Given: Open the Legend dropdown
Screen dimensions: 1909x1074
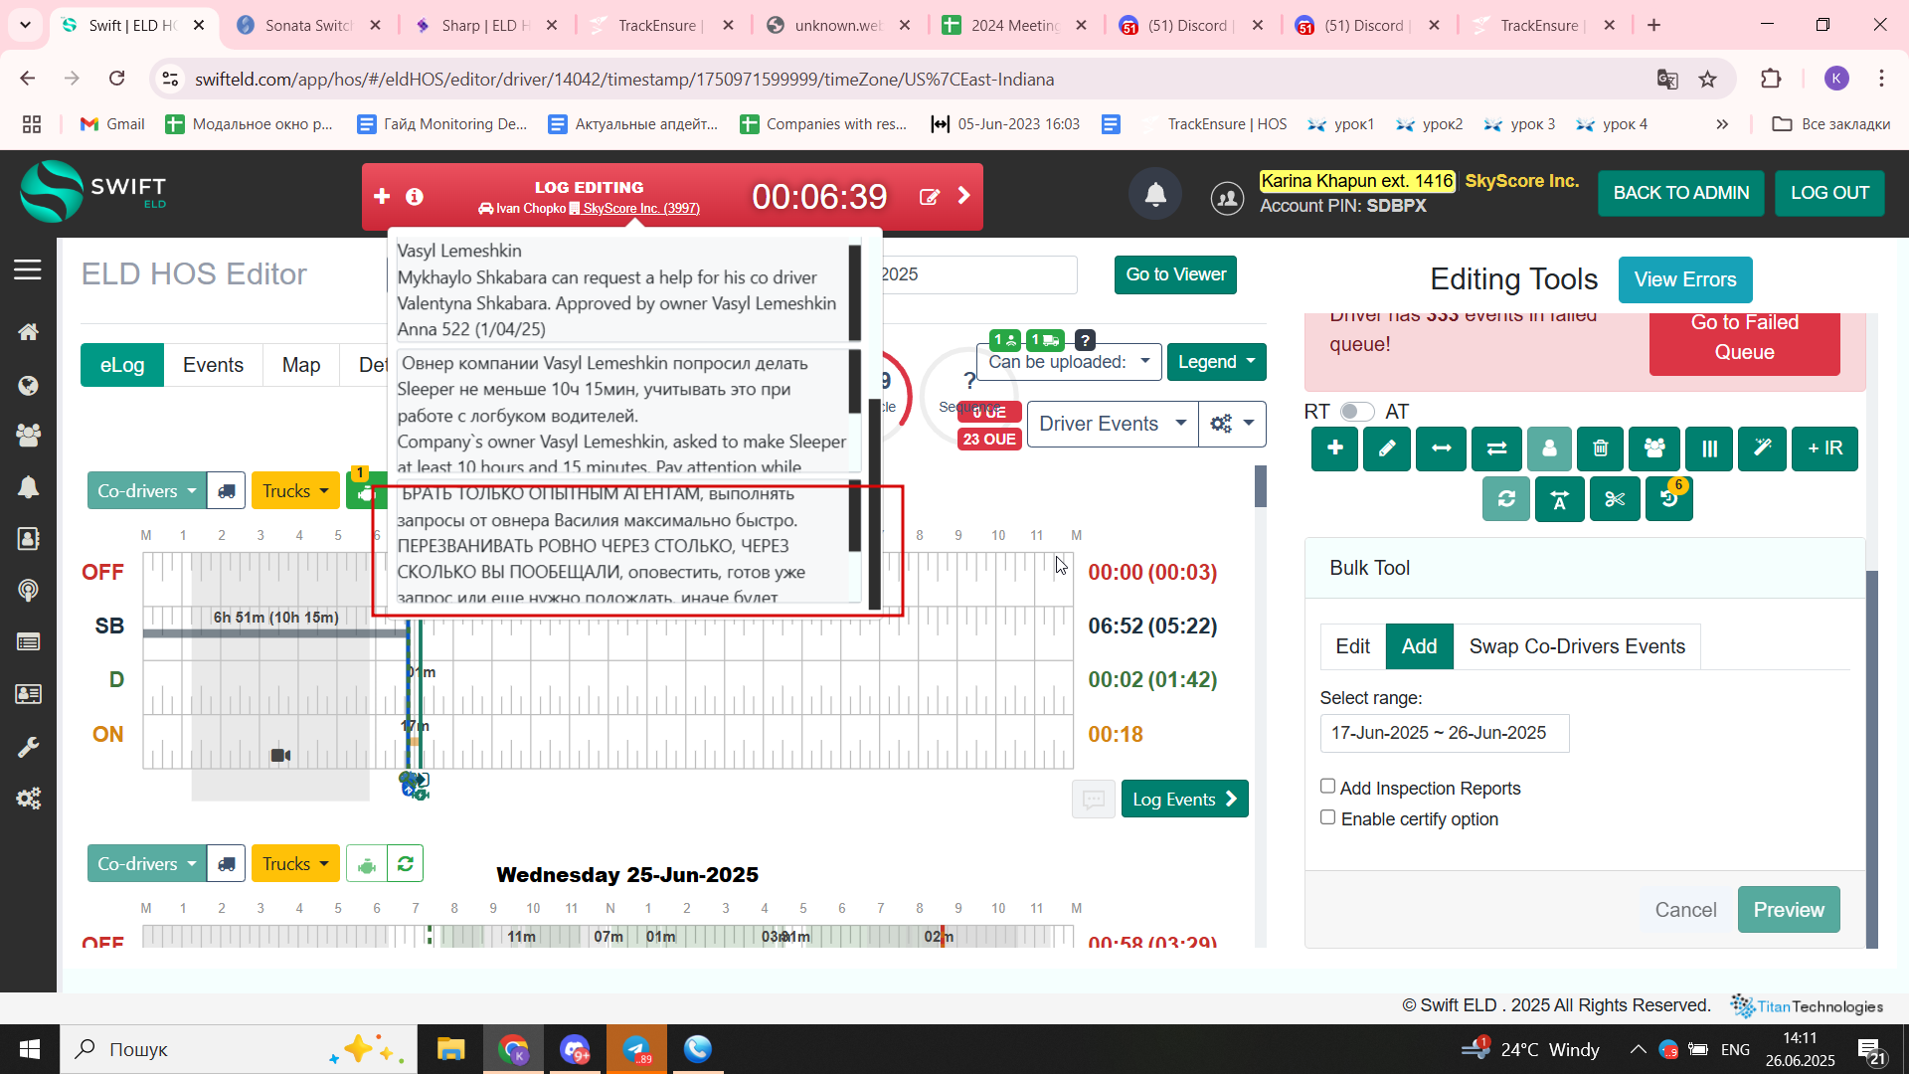Looking at the screenshot, I should [x=1215, y=362].
